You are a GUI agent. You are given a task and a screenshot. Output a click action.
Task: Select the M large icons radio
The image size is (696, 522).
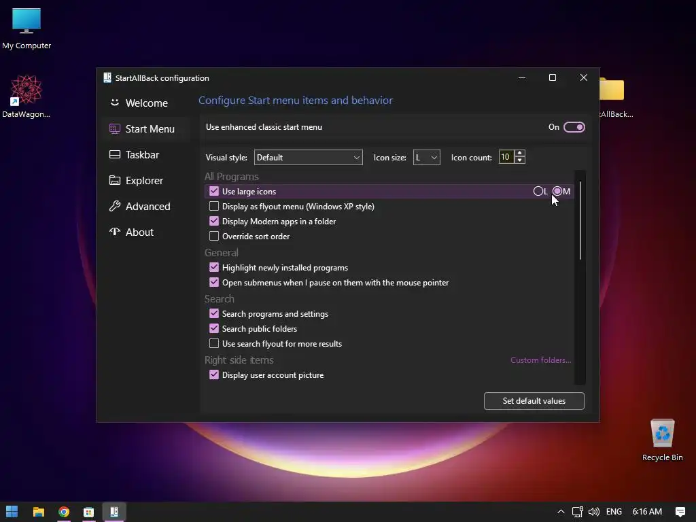557,191
